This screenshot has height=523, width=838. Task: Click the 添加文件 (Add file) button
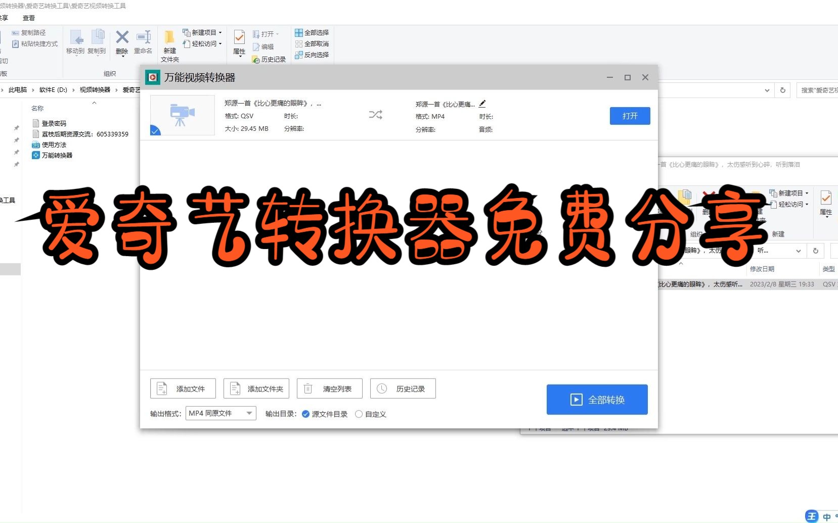[183, 389]
